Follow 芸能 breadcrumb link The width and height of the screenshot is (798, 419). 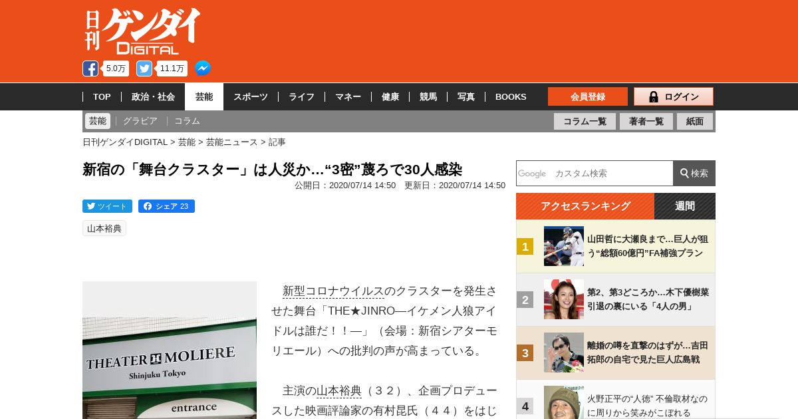[x=187, y=142]
